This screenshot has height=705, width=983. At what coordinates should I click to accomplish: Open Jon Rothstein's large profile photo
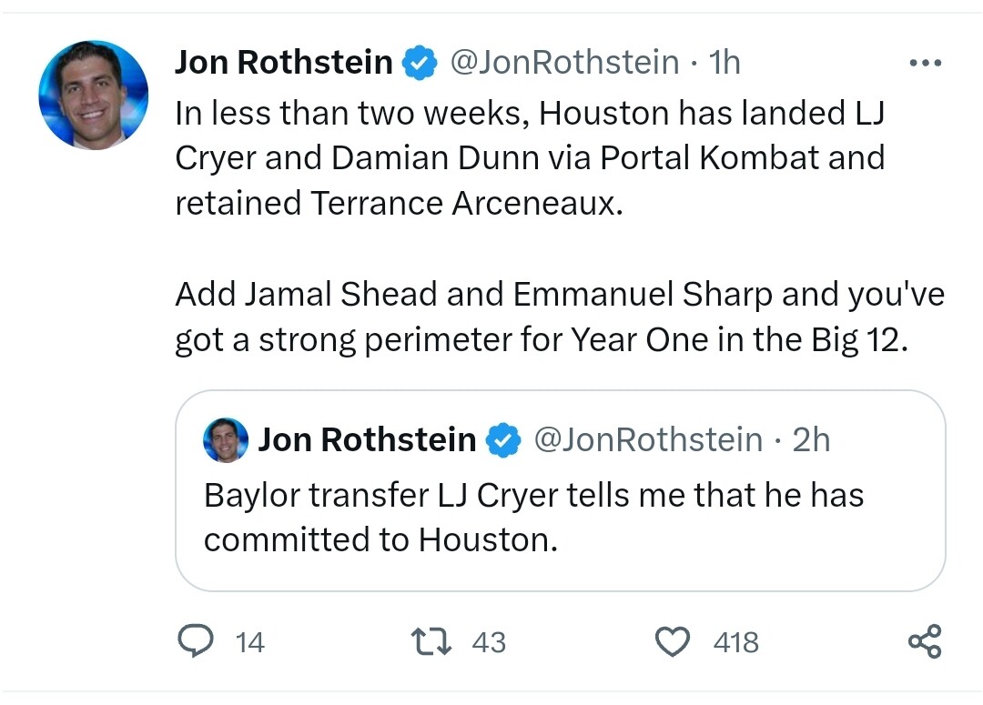[94, 95]
